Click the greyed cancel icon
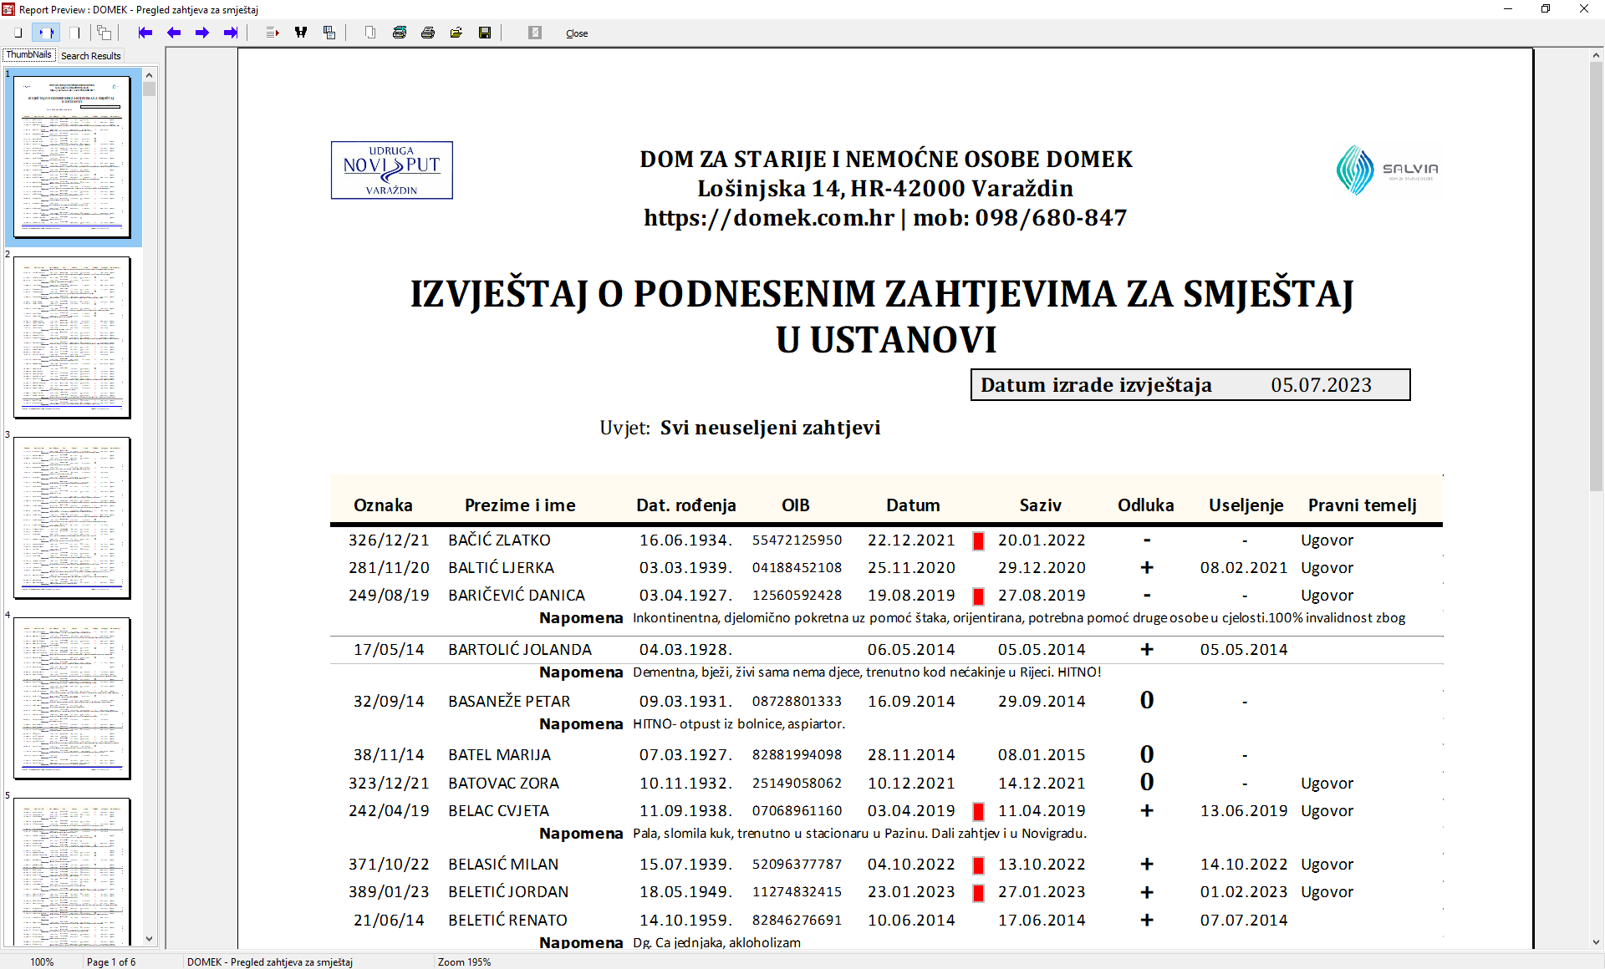The width and height of the screenshot is (1605, 969). click(535, 33)
